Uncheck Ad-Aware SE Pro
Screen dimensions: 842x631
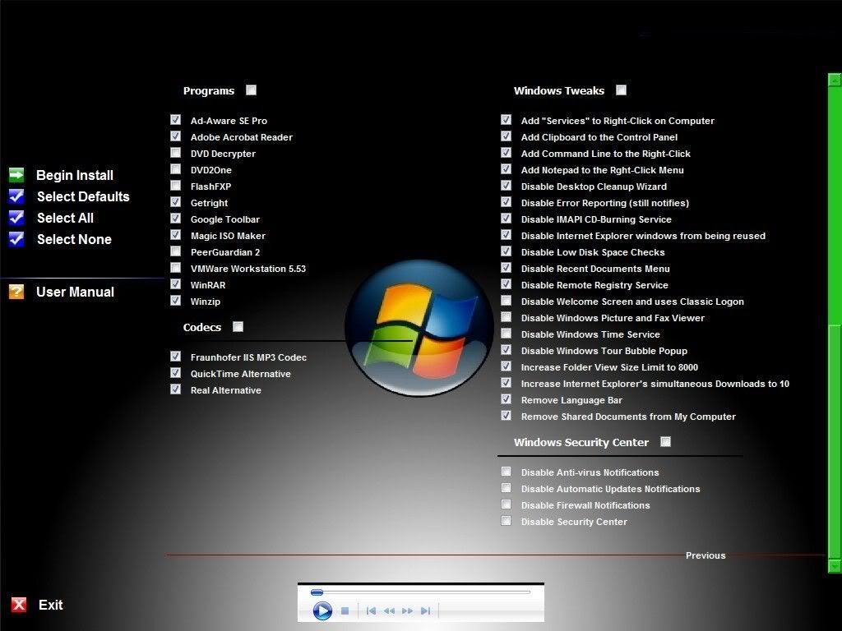coord(176,120)
